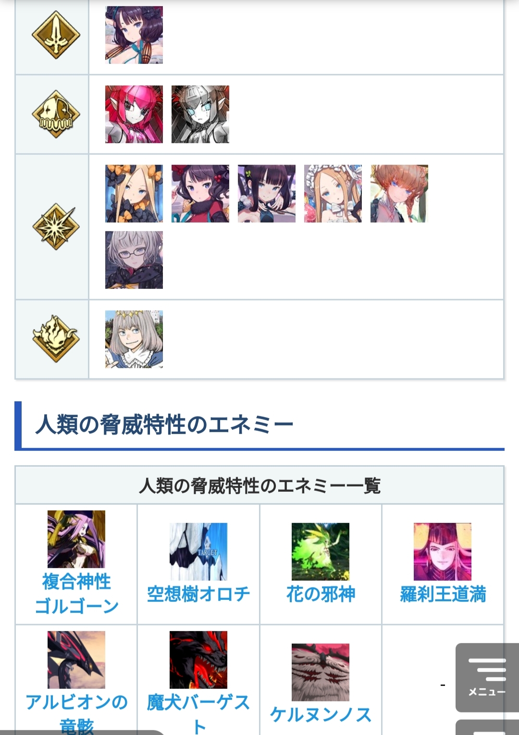Open the 魔犬バーゲスト link
Image resolution: width=519 pixels, height=735 pixels.
pos(198,714)
